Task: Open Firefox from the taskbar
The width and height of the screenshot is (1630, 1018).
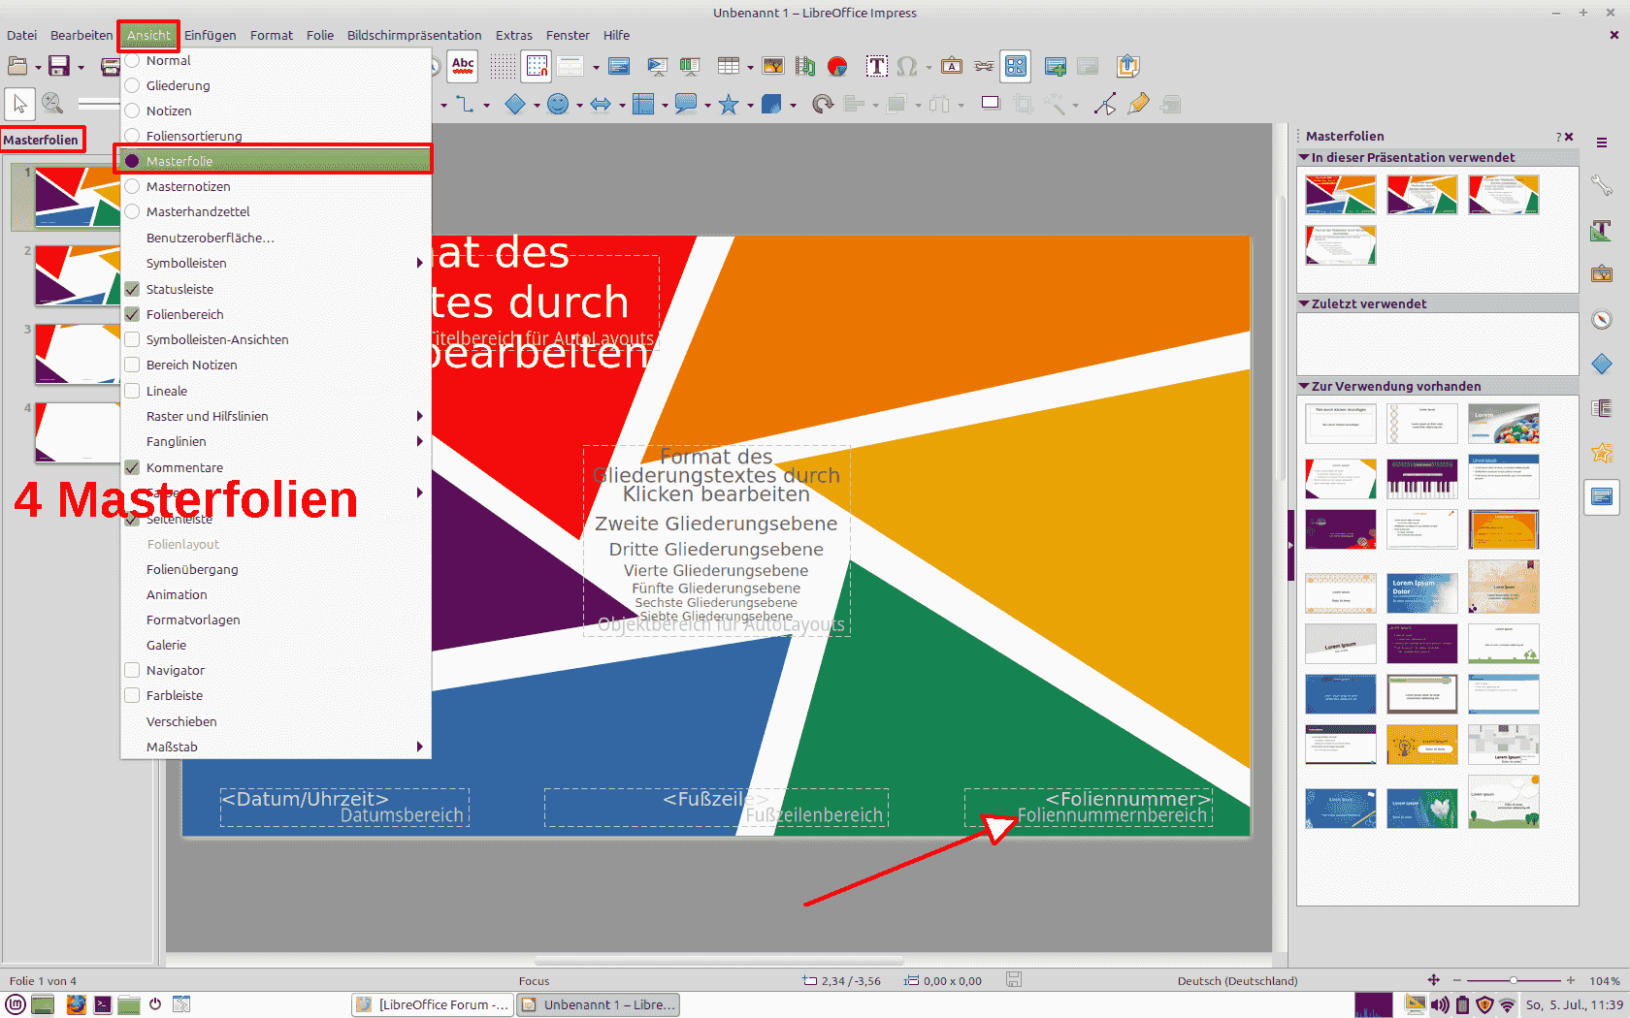Action: tap(76, 1004)
